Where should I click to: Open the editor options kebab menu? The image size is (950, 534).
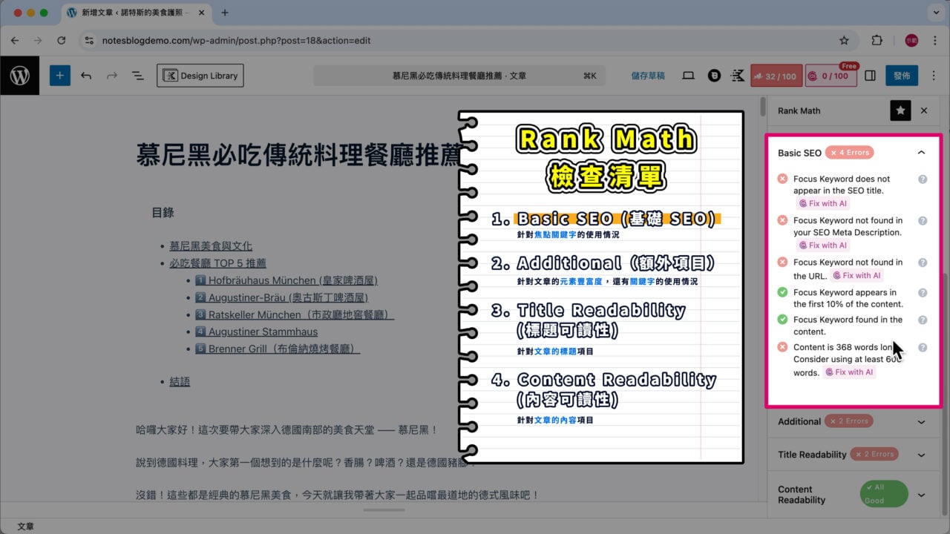pyautogui.click(x=934, y=75)
